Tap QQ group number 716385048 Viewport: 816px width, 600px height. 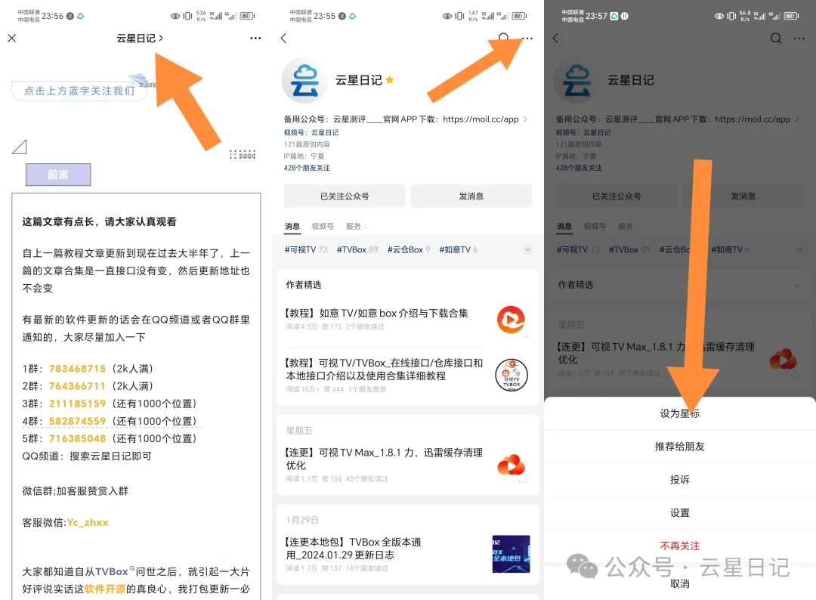tap(78, 439)
